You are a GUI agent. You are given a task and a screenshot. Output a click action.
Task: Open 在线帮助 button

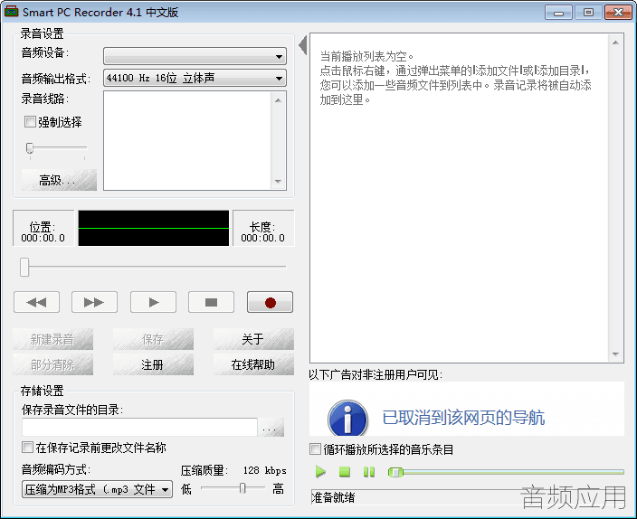click(x=253, y=364)
